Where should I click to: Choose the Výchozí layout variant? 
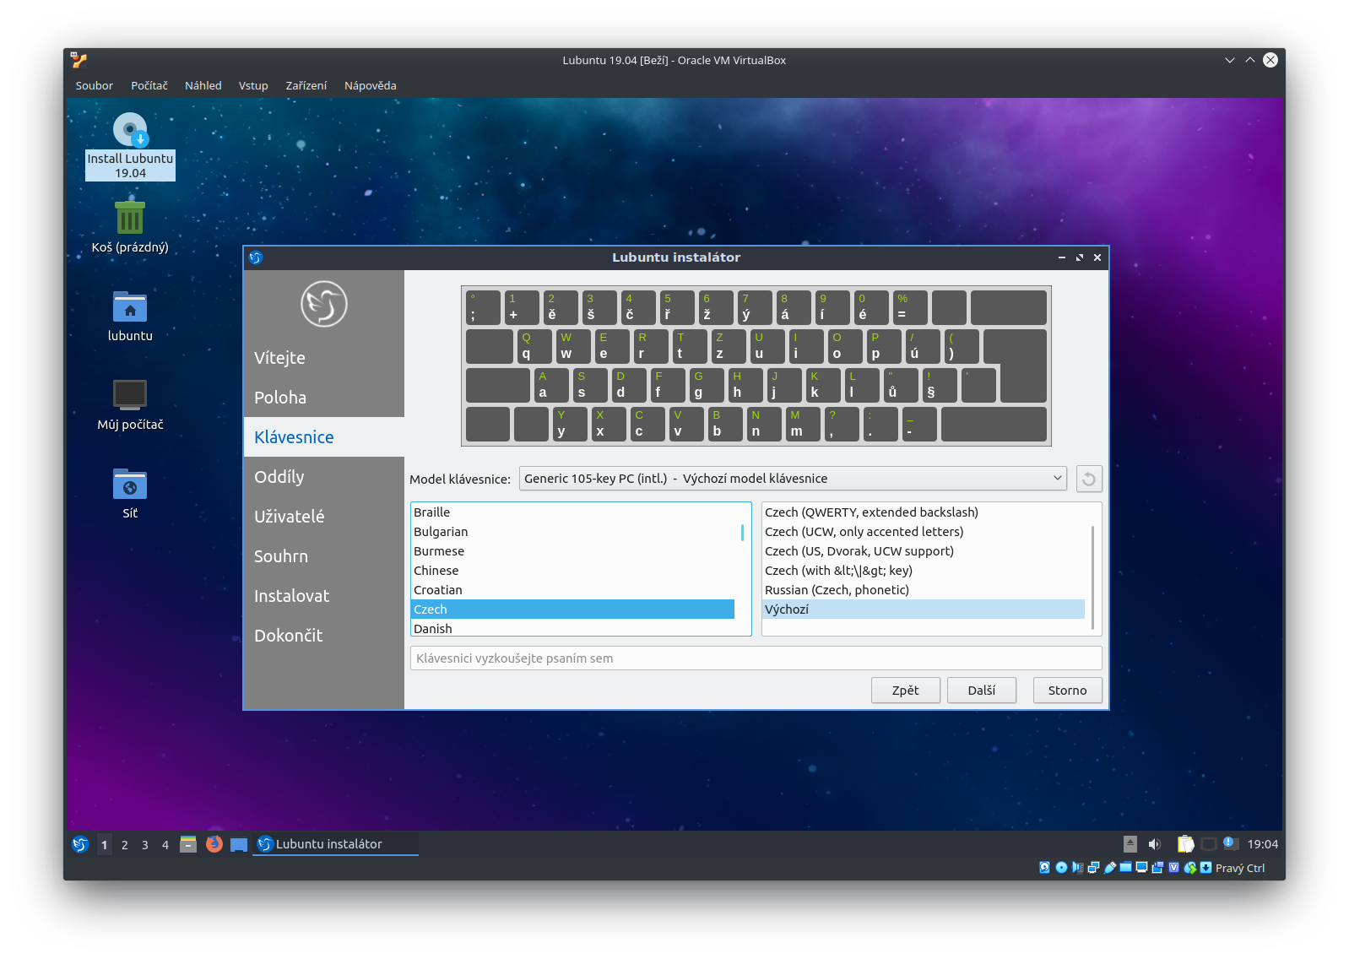(x=924, y=610)
